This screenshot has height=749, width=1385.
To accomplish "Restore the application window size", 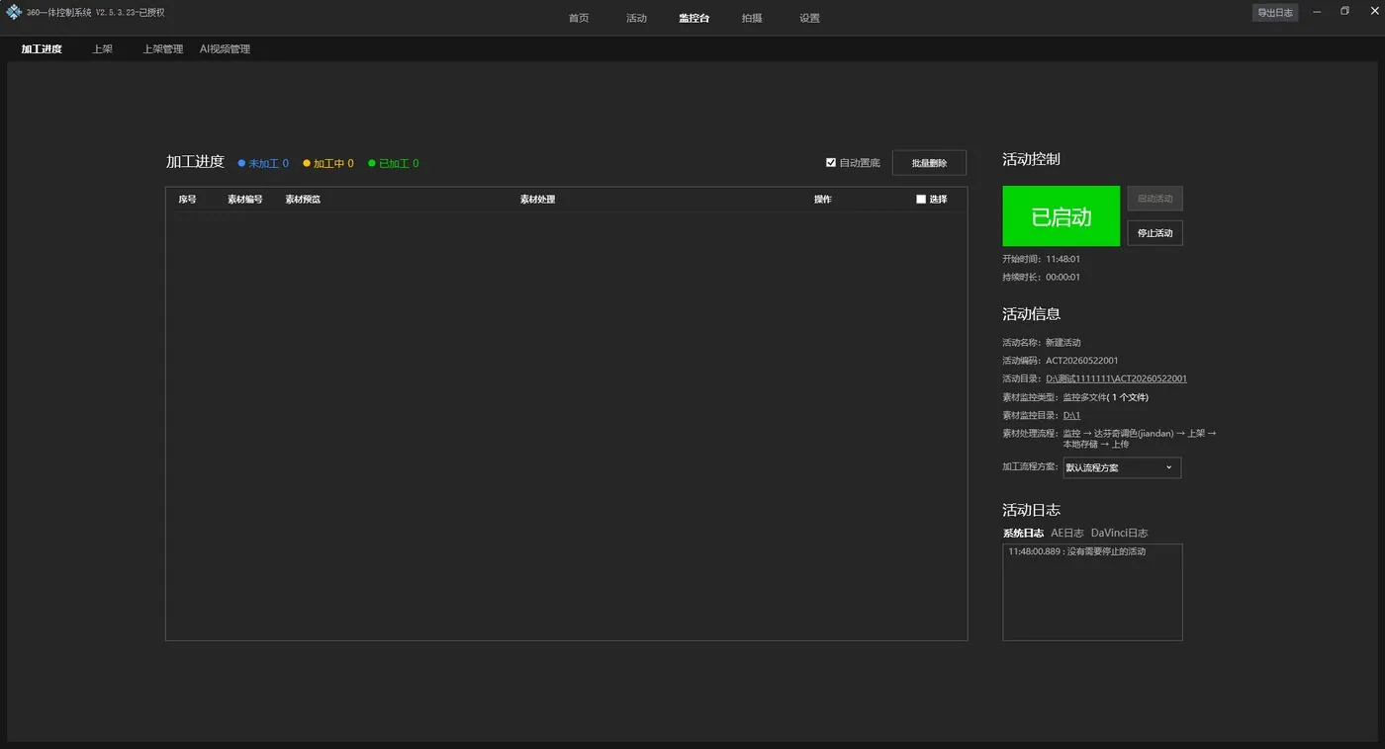I will pyautogui.click(x=1344, y=12).
